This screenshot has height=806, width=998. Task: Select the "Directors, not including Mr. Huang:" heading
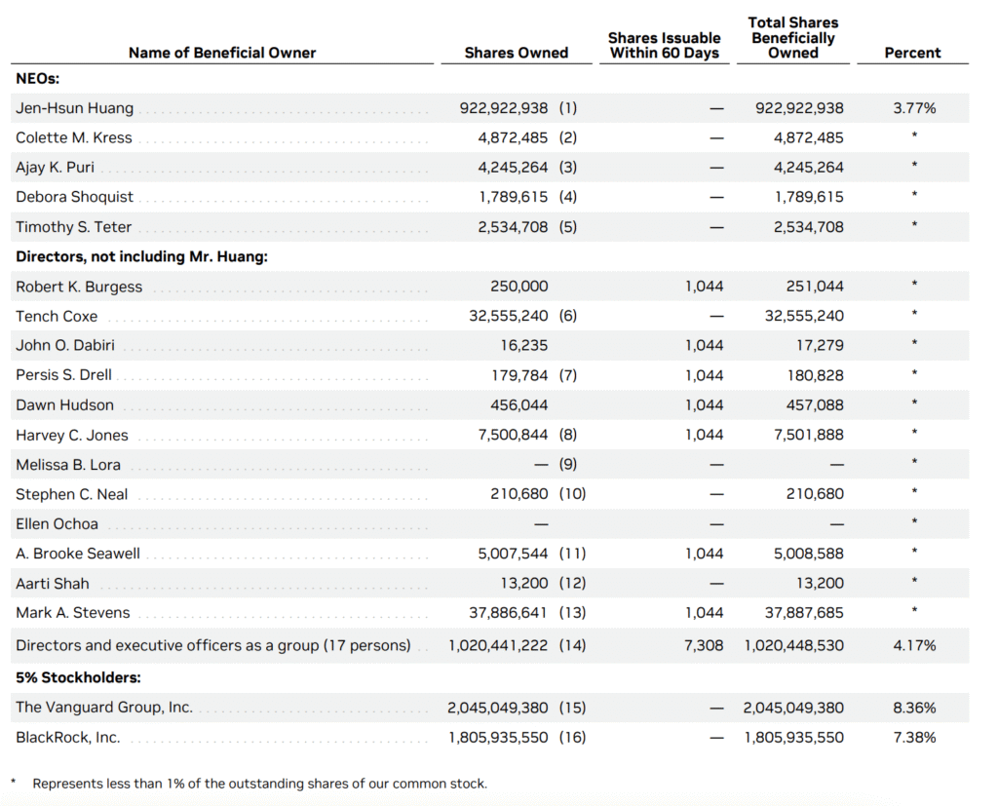pyautogui.click(x=141, y=257)
